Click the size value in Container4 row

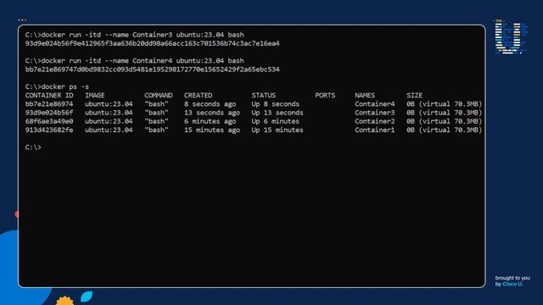click(x=445, y=103)
